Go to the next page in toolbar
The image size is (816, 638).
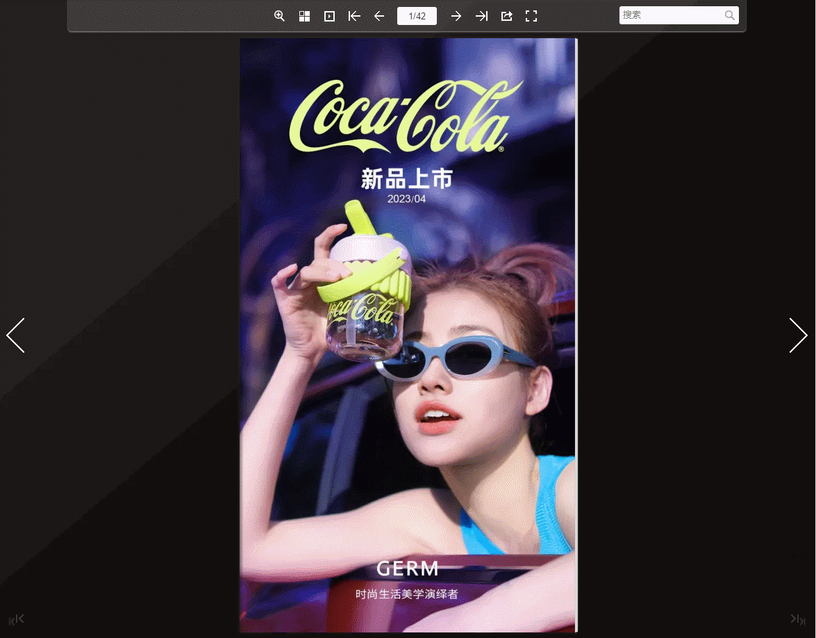coord(456,16)
